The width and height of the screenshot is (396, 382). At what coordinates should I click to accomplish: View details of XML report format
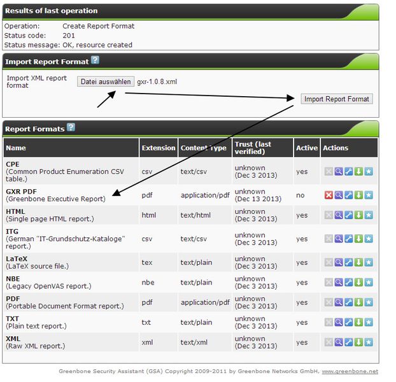point(339,343)
